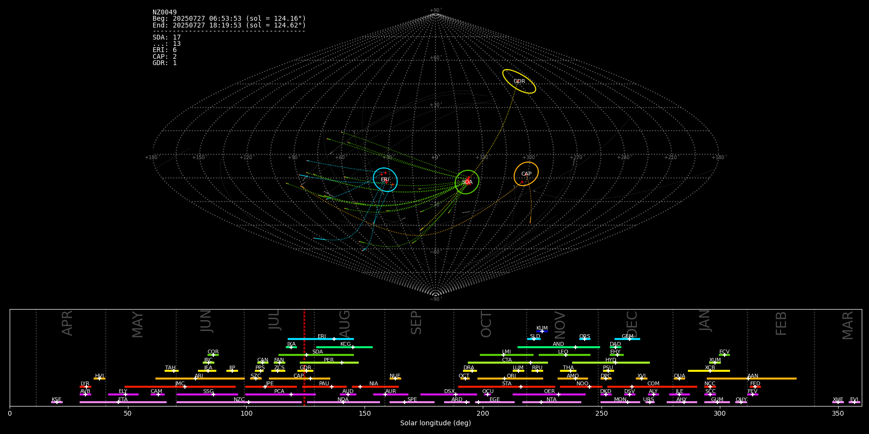This screenshot has height=434, width=869.
Task: Click the HYD shower bar
Action: pyautogui.click(x=611, y=363)
